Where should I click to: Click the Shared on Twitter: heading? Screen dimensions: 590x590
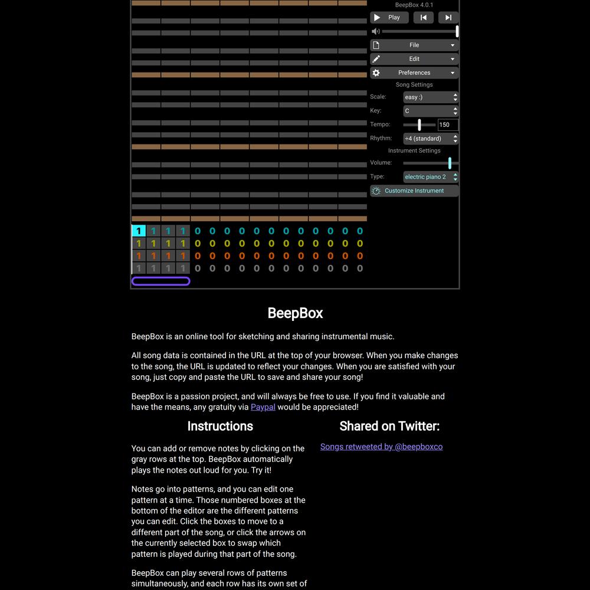(389, 426)
